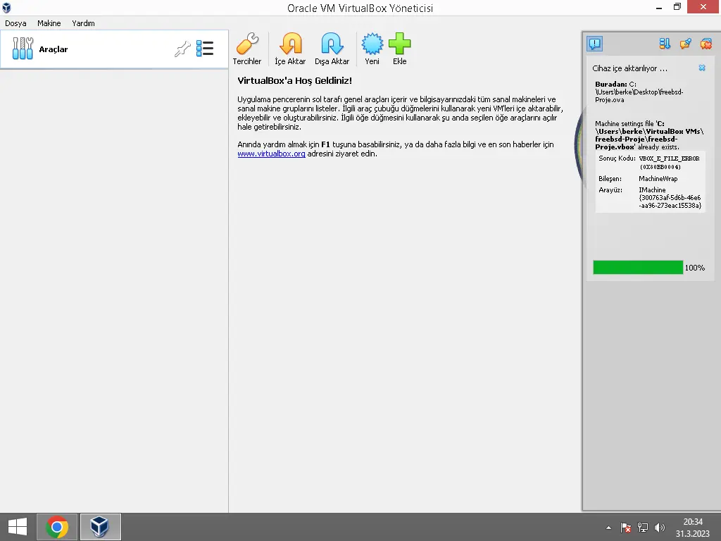Screen dimensions: 721x541
Task: Click the progress bar showing 100%
Action: click(637, 267)
